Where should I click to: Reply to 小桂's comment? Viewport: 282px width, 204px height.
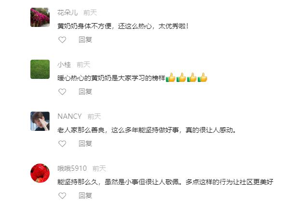pyautogui.click(x=85, y=92)
